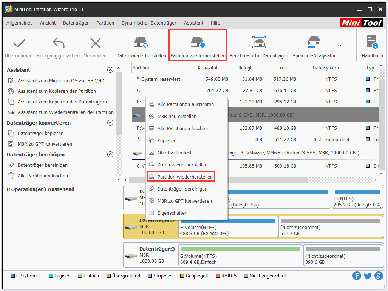Screen dimensions: 388x291
Task: Expand the toolbar overflow chevron
Action: [x=340, y=46]
